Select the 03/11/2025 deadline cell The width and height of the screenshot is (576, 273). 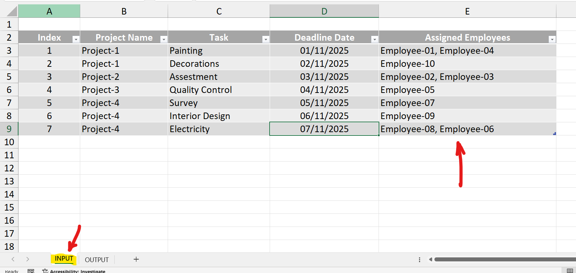pos(324,77)
